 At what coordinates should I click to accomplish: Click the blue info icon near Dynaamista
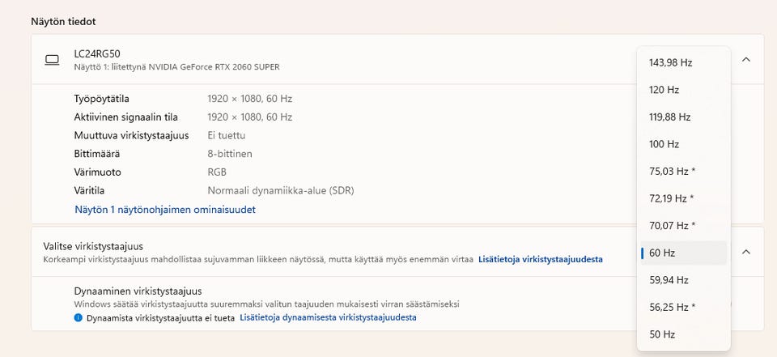79,318
